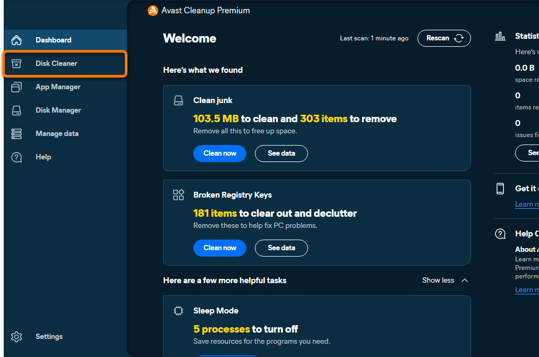Click the 'Avast Cleanup Premium' title text
The height and width of the screenshot is (357, 539).
pos(206,11)
